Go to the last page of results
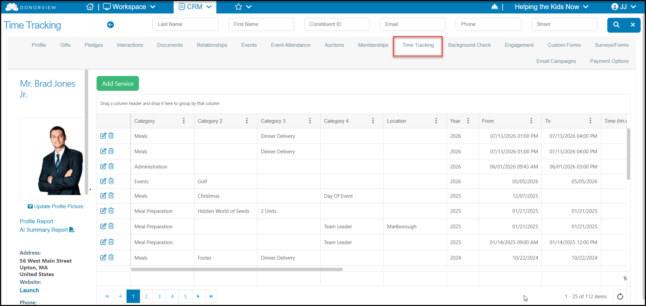This screenshot has width=646, height=306. [211, 296]
